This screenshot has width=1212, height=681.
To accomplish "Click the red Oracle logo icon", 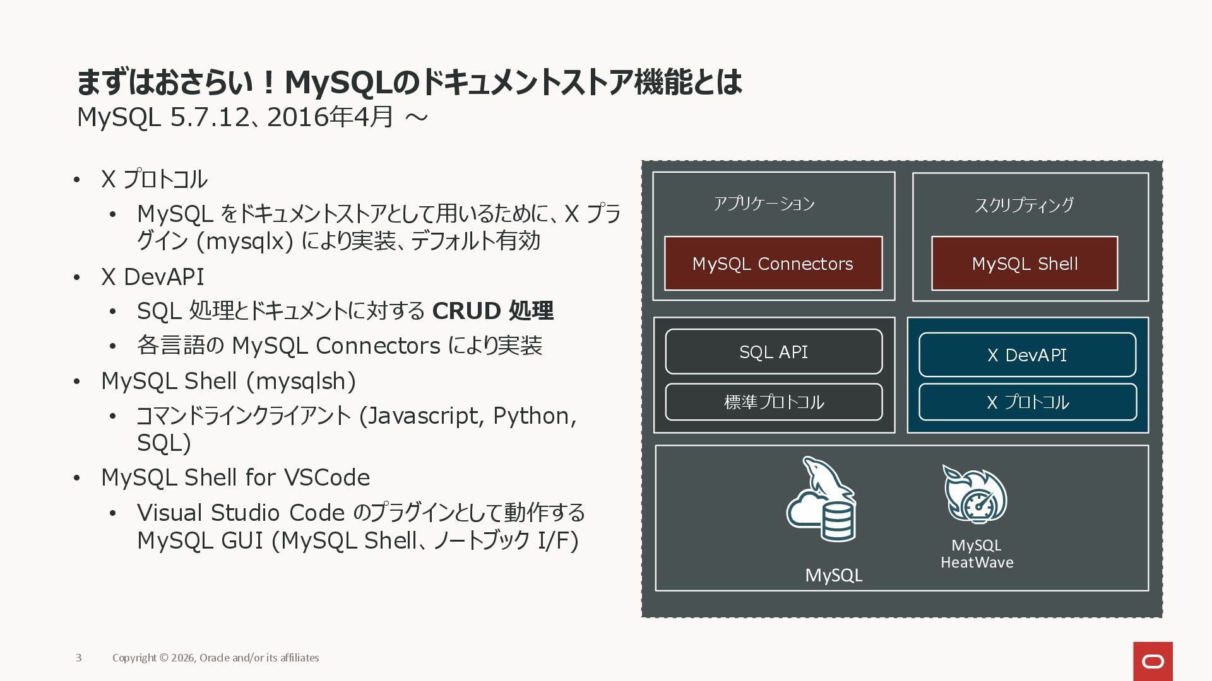I will (1153, 661).
